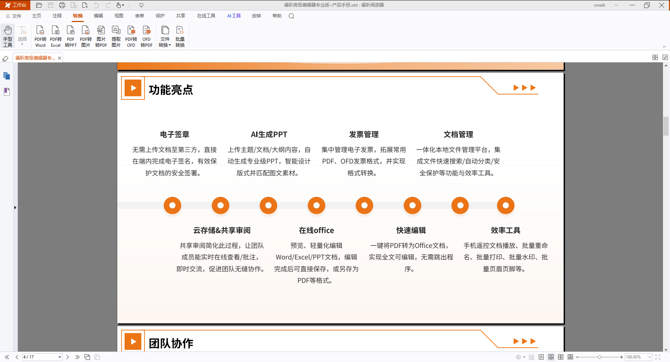Open a file with the folder icon

coord(39,5)
